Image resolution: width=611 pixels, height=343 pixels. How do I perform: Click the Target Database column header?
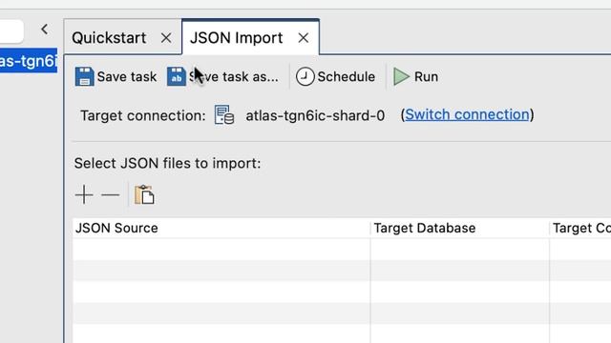460,228
